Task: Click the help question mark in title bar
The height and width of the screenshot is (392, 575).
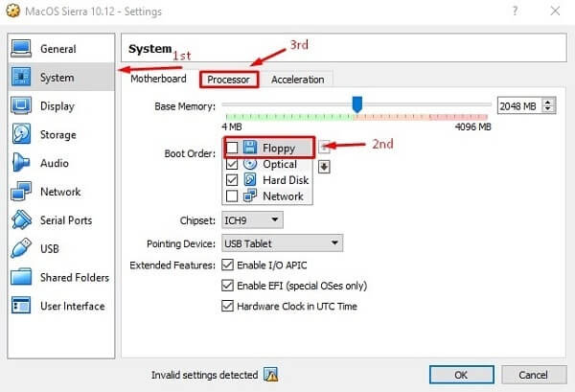Action: (515, 11)
